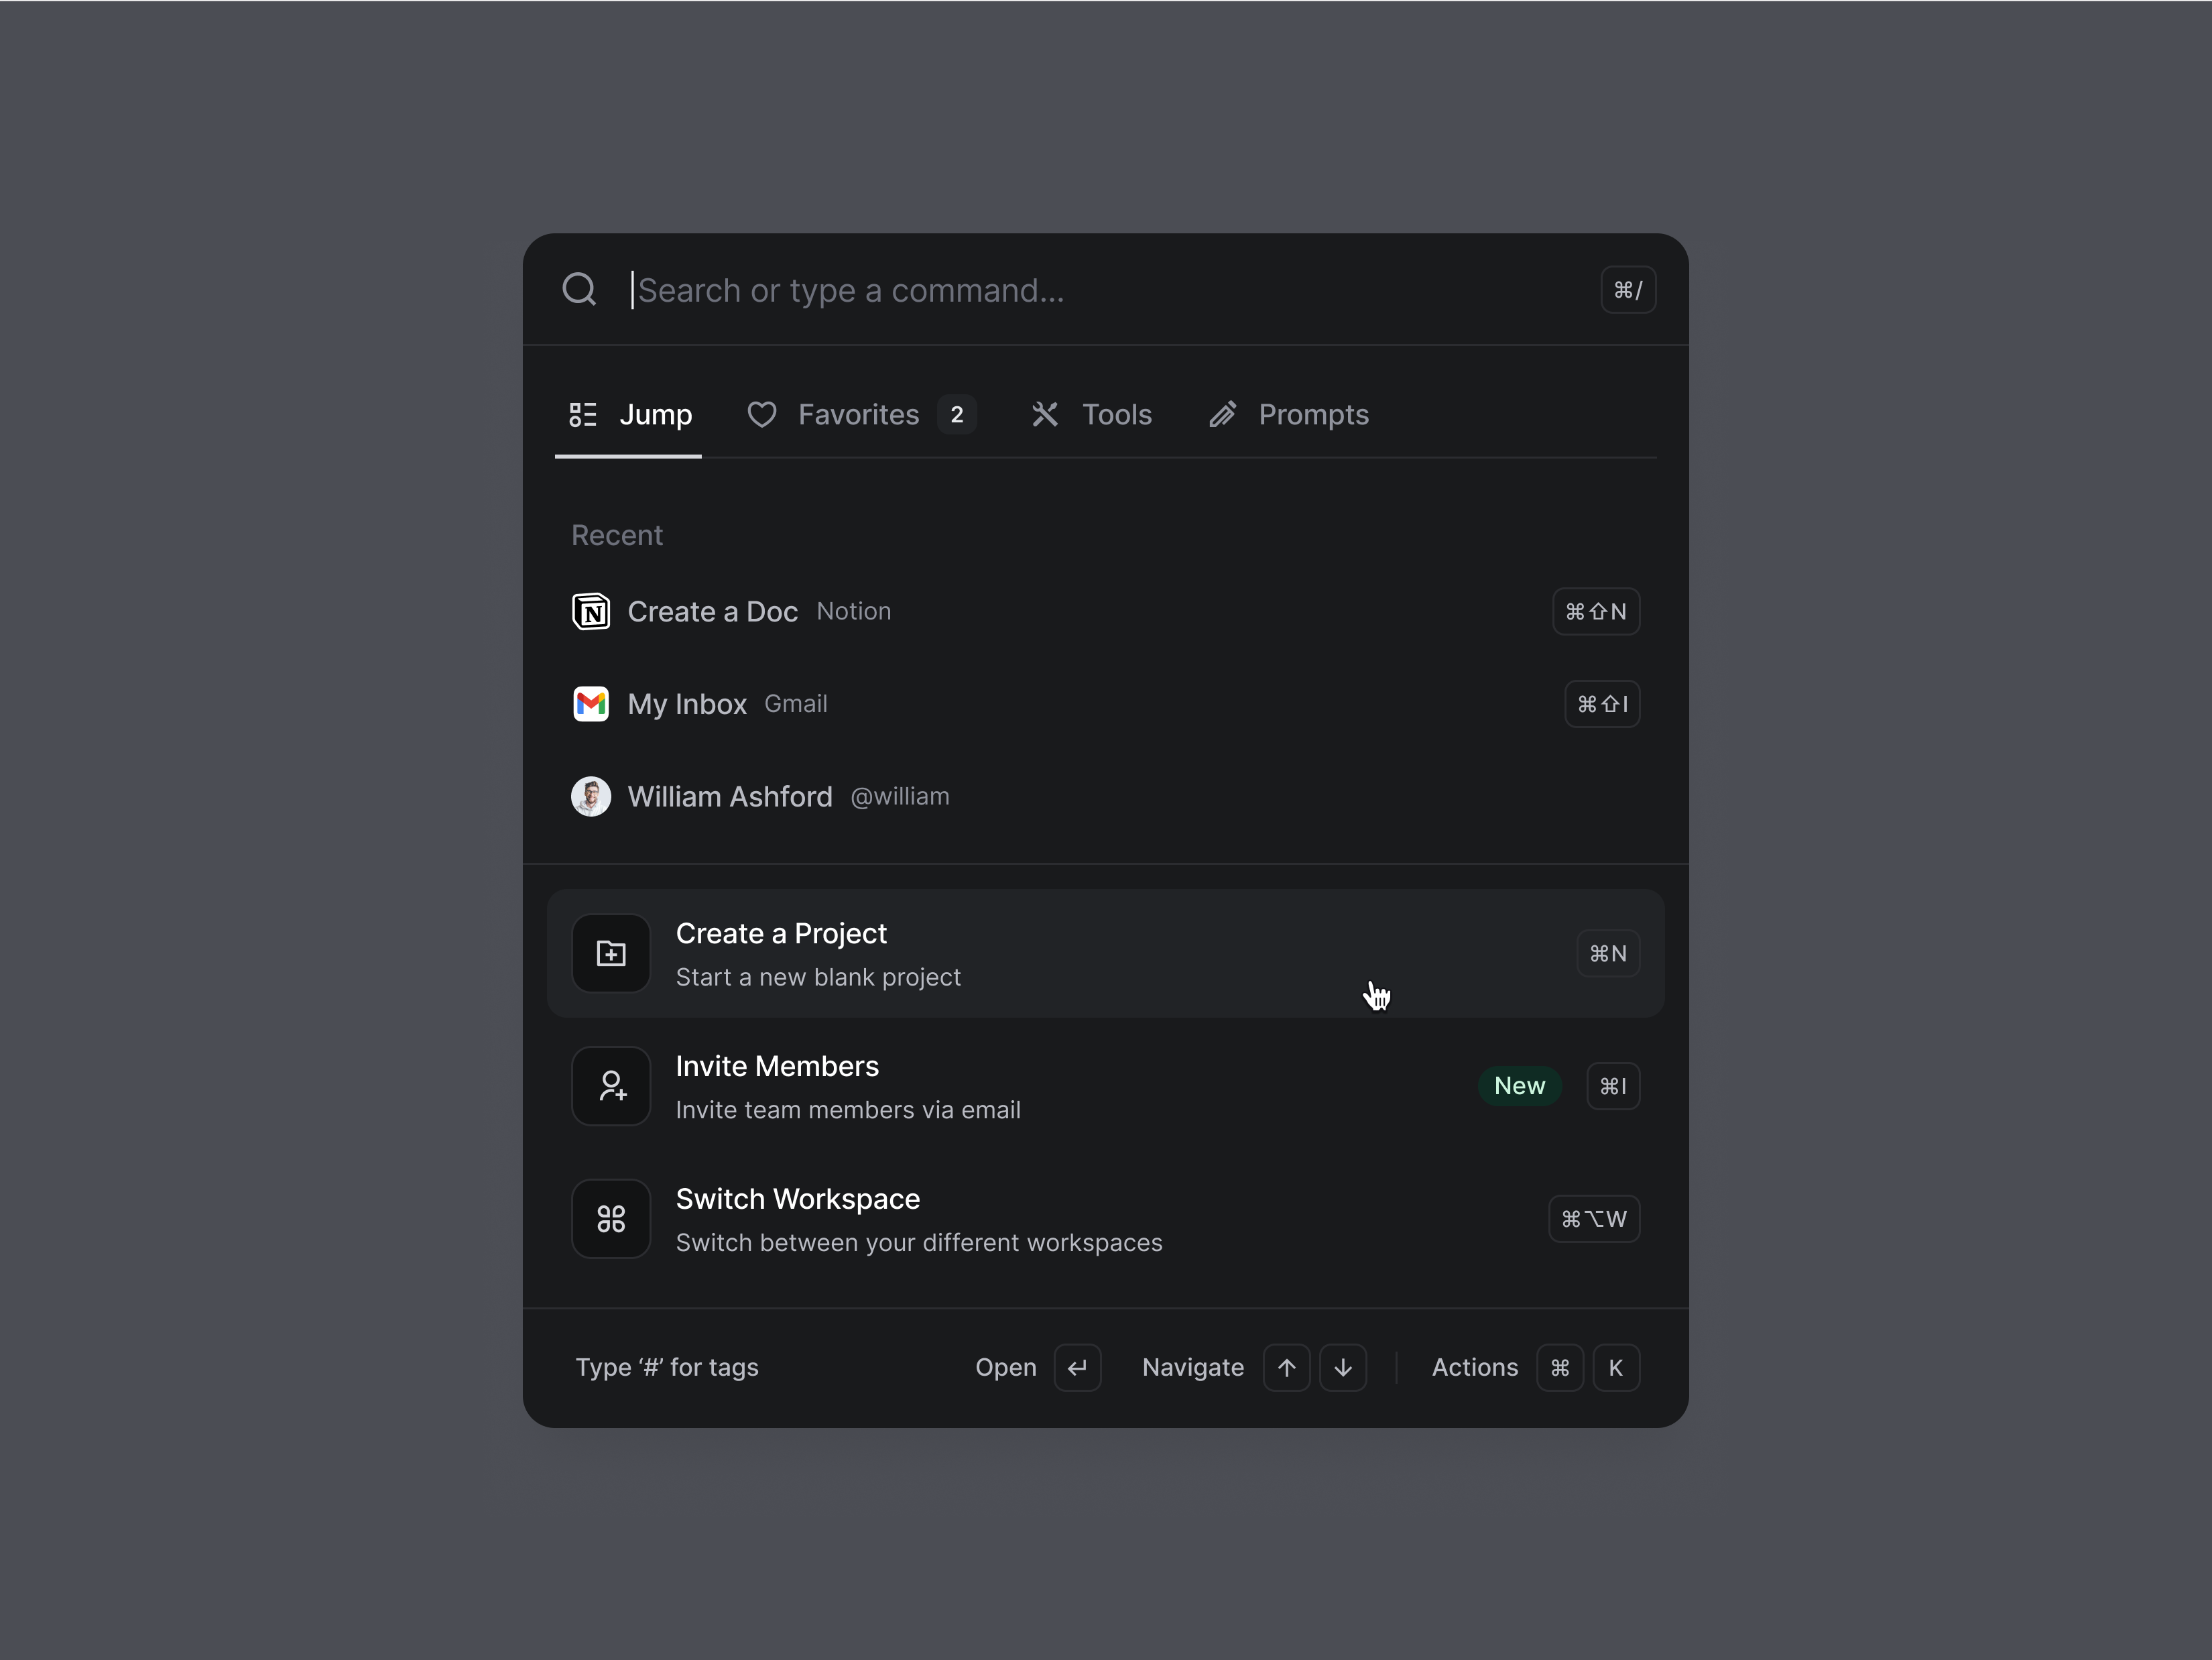This screenshot has height=1660, width=2212.
Task: Select the Gmail icon next to My Inbox
Action: click(x=591, y=704)
